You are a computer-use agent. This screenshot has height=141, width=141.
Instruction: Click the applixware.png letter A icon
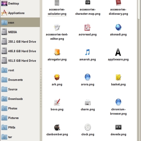(118, 52)
